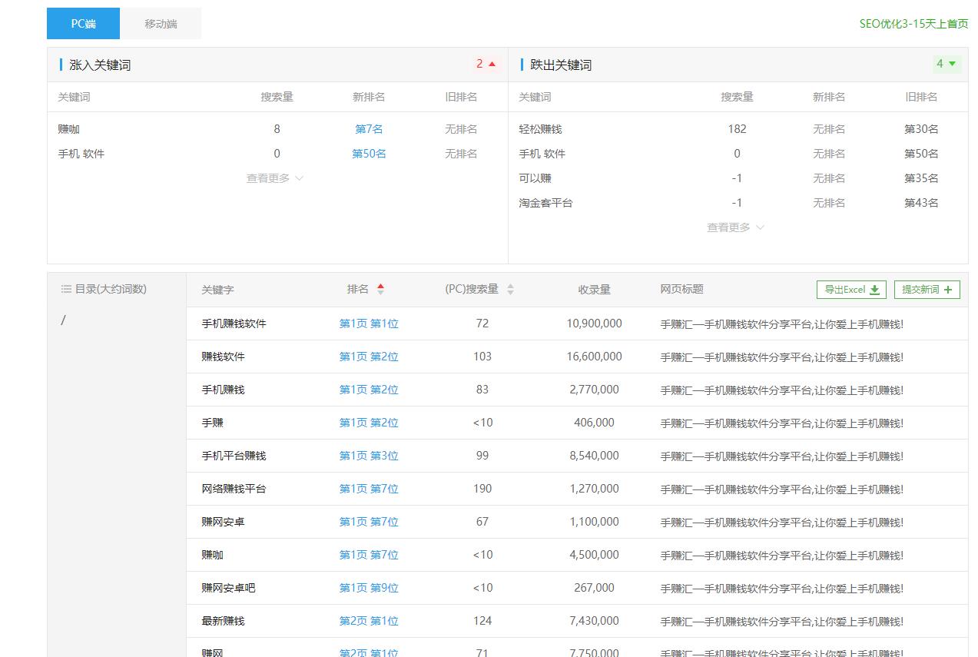Image resolution: width=978 pixels, height=657 pixels.
Task: Toggle sort order on the 排名 column
Action: (381, 289)
